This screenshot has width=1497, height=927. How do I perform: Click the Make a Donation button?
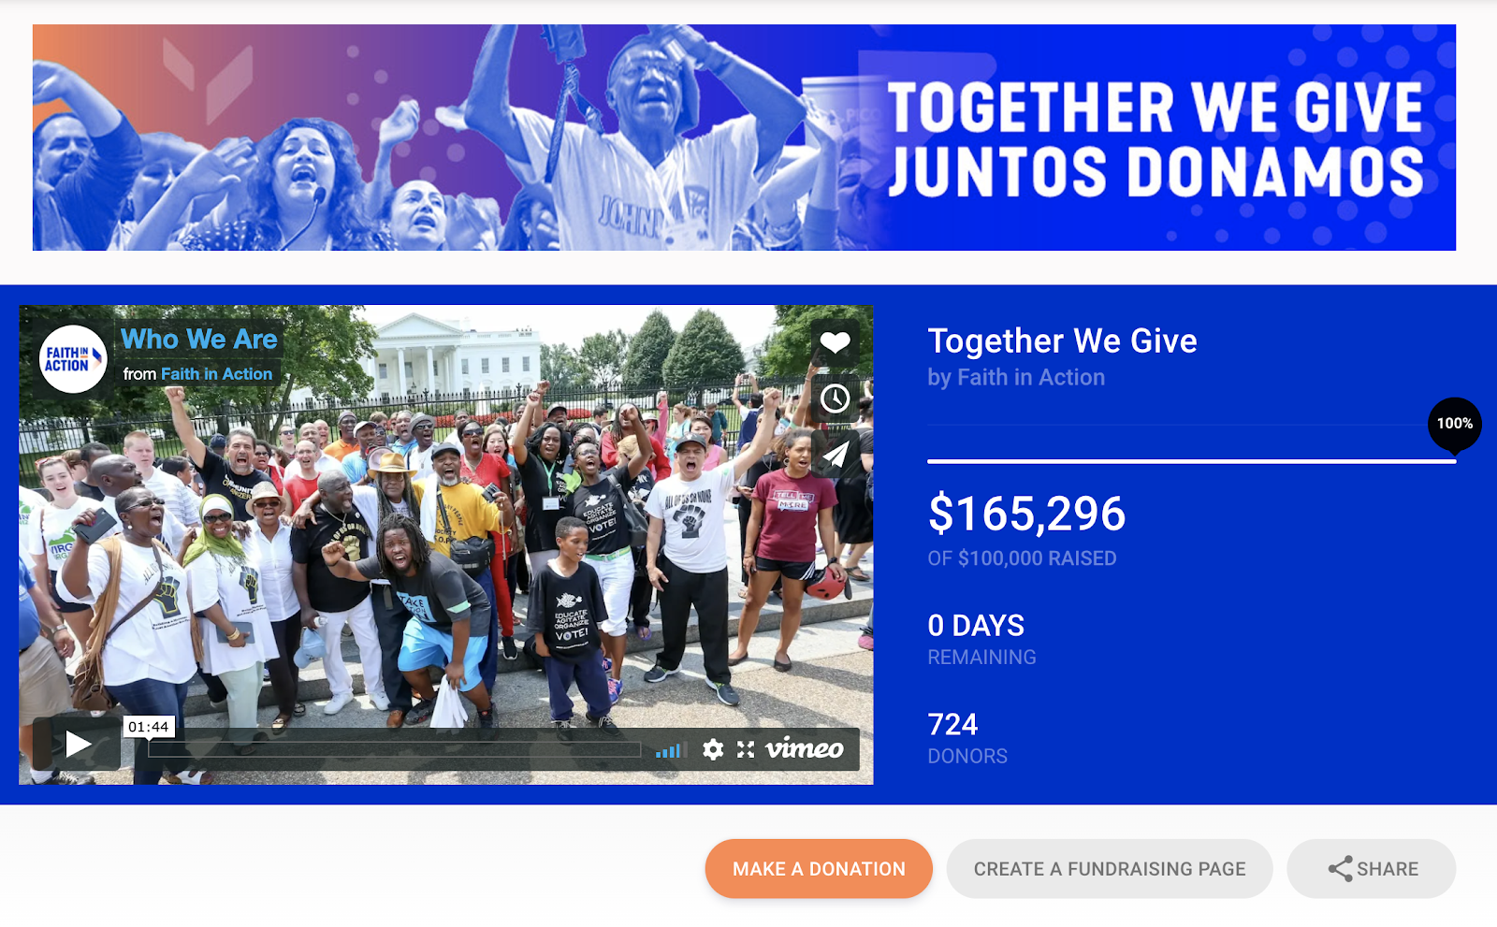pos(819,869)
